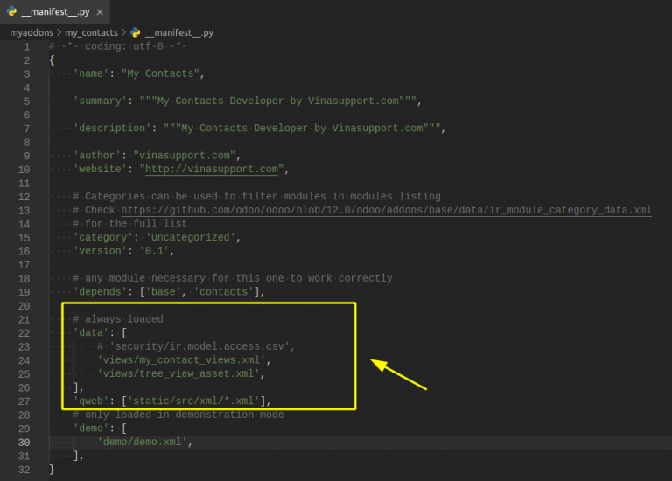Image resolution: width=672 pixels, height=481 pixels.
Task: Open the __manifest__.py breadcrumb
Action: point(179,32)
